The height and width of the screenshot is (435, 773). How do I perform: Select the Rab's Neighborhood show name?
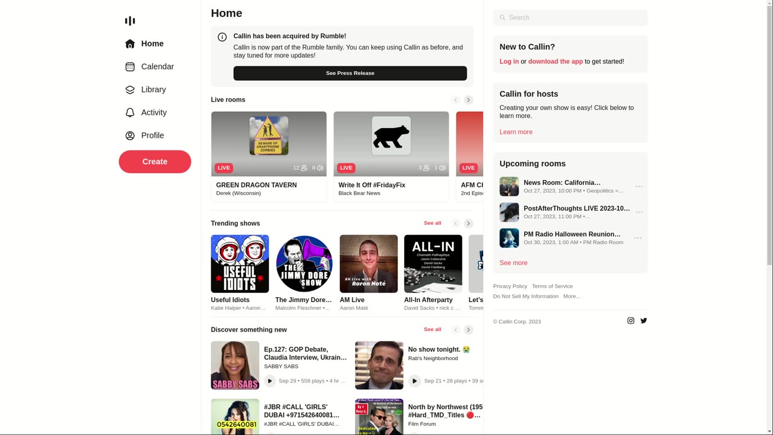click(433, 359)
